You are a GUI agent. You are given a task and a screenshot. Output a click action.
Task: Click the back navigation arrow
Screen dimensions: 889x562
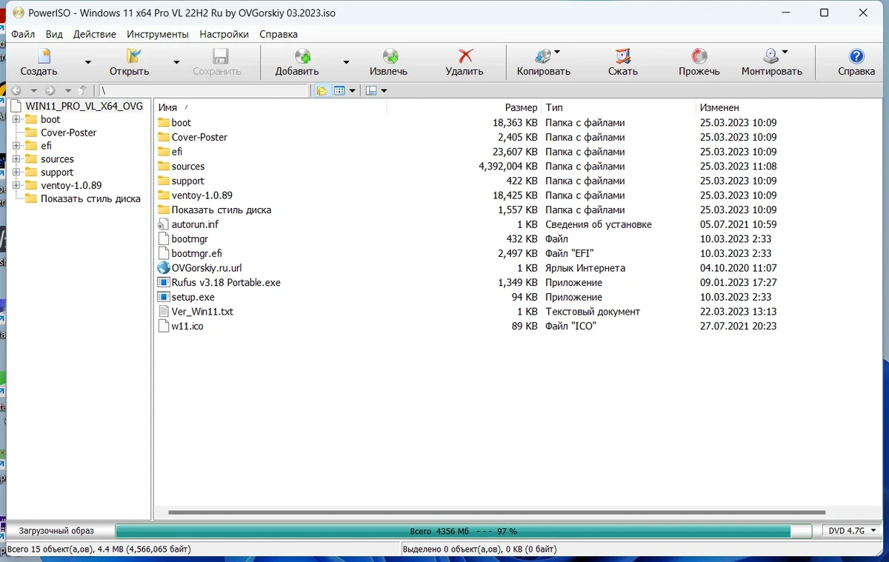pyautogui.click(x=16, y=90)
